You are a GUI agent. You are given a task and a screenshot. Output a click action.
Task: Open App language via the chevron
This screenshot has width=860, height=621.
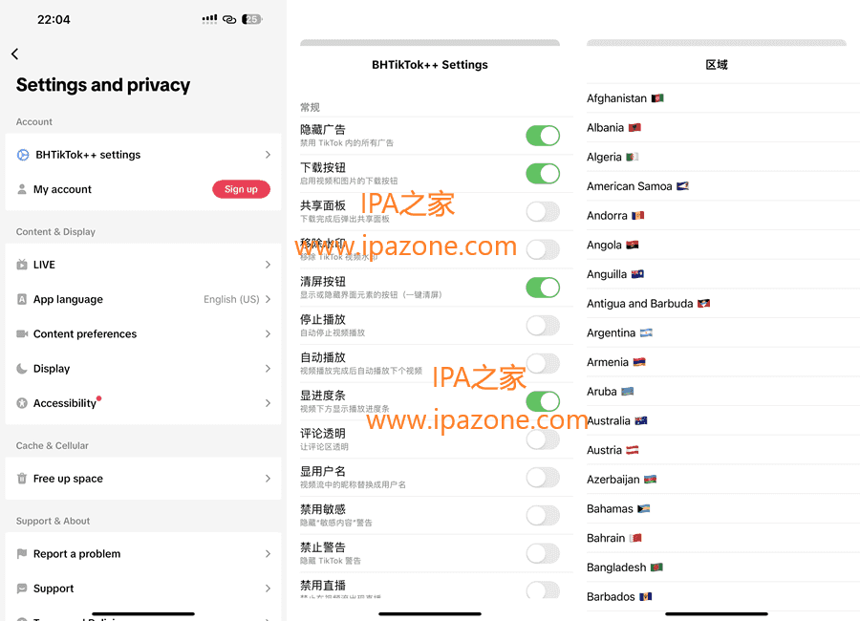tap(268, 299)
